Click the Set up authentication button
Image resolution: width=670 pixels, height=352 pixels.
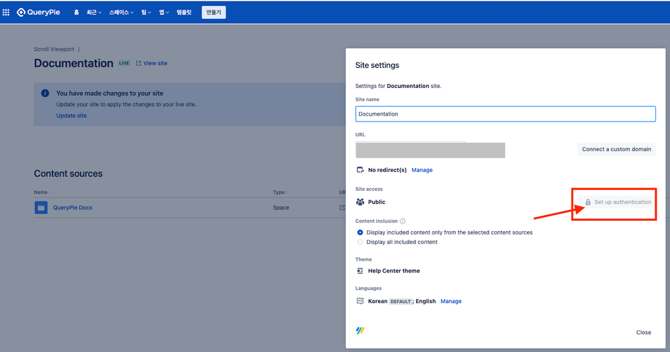(x=618, y=202)
